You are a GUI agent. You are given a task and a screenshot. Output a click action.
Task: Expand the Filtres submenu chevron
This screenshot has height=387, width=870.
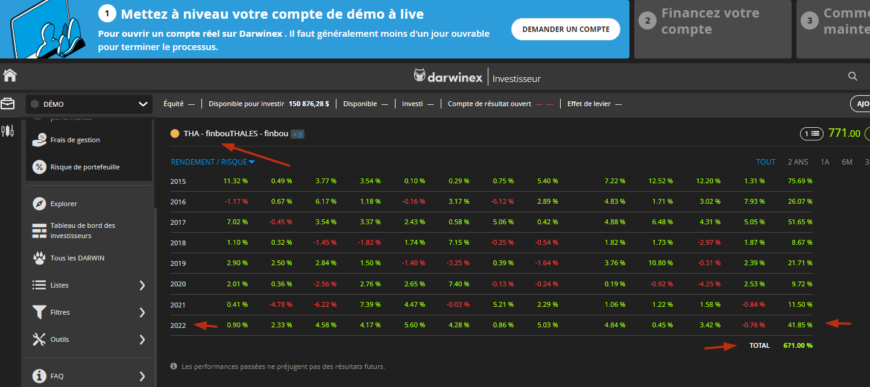[142, 312]
